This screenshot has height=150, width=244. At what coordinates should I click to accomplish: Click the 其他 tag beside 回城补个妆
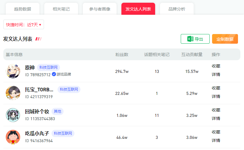coord(58,111)
